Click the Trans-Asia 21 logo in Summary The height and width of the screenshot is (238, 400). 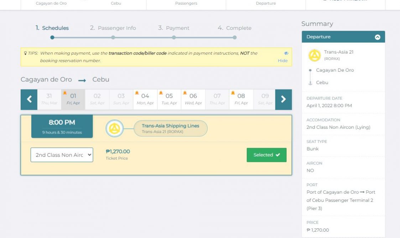315,55
